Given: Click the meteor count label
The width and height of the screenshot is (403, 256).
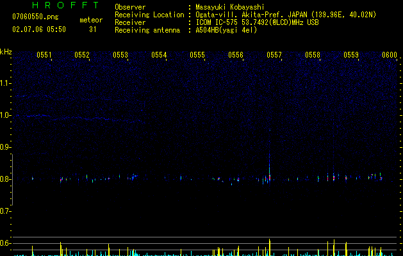Looking at the screenshot, I should point(91,20).
